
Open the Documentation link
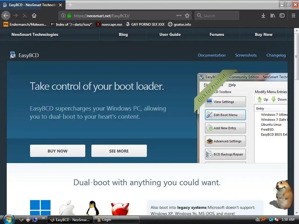212,55
